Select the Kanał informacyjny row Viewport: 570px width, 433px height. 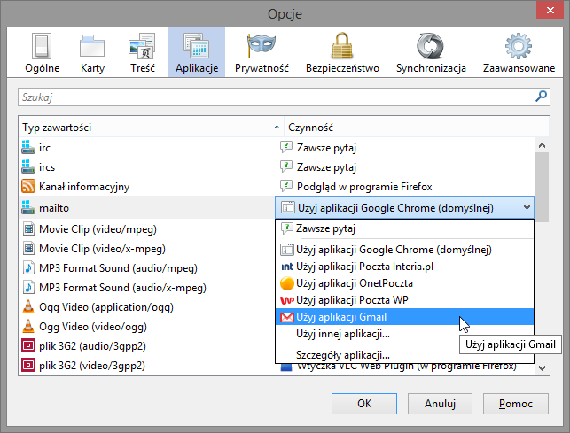click(85, 186)
